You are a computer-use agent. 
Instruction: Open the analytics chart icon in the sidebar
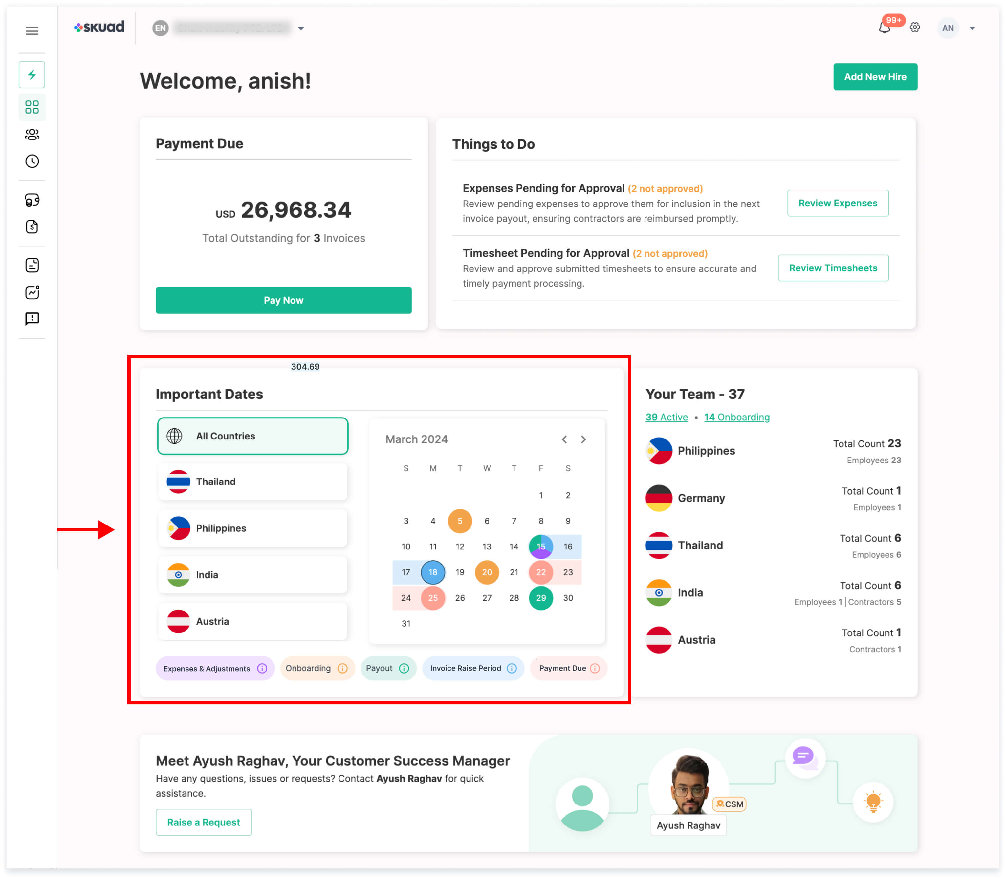click(x=32, y=292)
